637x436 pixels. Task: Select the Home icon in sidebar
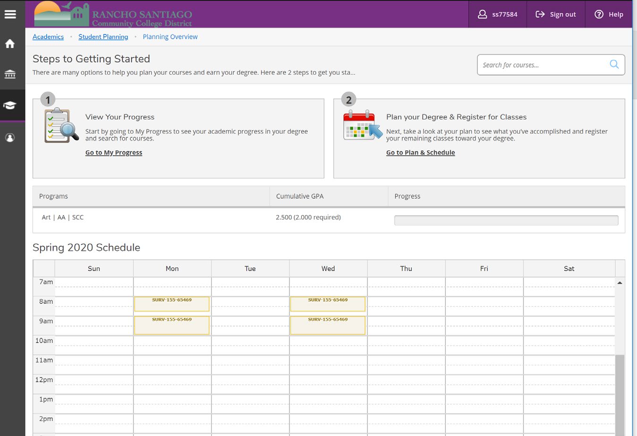pyautogui.click(x=11, y=43)
